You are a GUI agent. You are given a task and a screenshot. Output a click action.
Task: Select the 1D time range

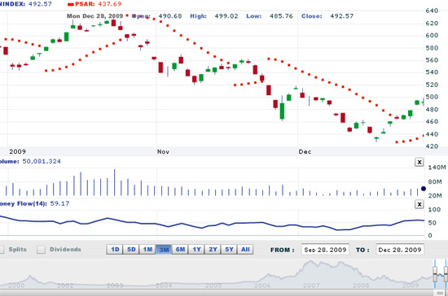pyautogui.click(x=115, y=250)
